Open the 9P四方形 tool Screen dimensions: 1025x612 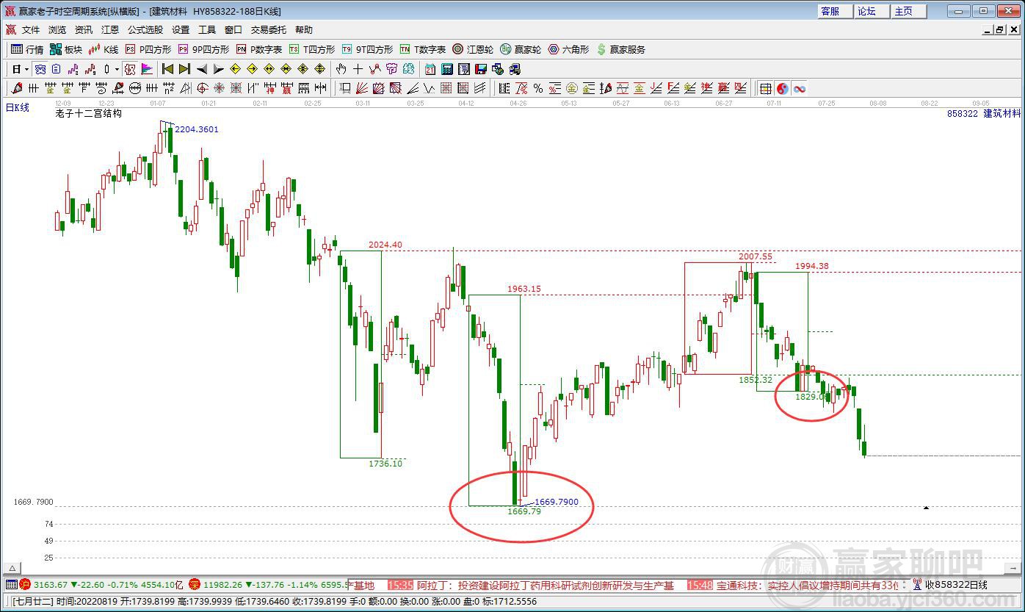[x=203, y=49]
